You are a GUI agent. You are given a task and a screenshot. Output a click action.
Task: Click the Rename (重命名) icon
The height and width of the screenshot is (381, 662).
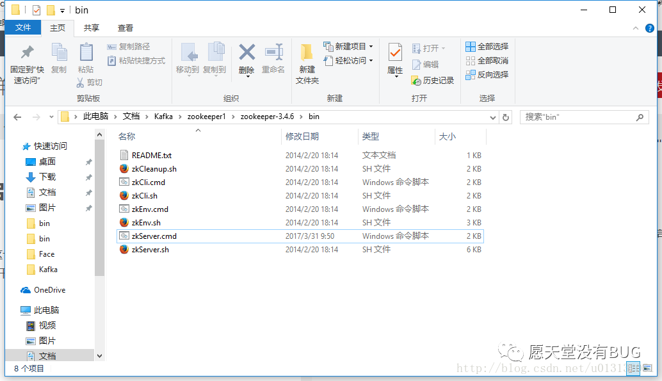point(273,53)
